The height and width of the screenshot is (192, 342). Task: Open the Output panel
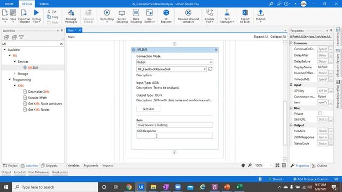(6, 172)
